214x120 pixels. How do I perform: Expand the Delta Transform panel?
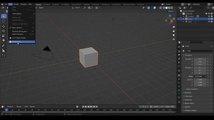point(192,89)
